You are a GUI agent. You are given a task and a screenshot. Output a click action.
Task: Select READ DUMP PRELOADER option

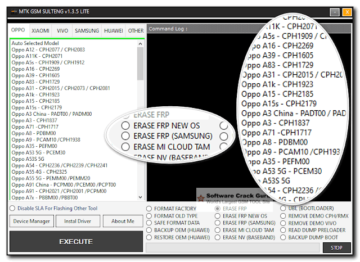[313, 230]
